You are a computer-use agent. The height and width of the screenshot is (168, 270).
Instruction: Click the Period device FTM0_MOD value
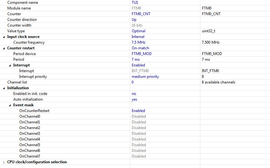(x=141, y=54)
